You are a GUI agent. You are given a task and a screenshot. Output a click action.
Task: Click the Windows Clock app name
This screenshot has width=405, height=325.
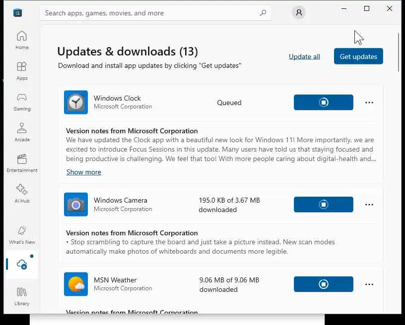coord(117,98)
